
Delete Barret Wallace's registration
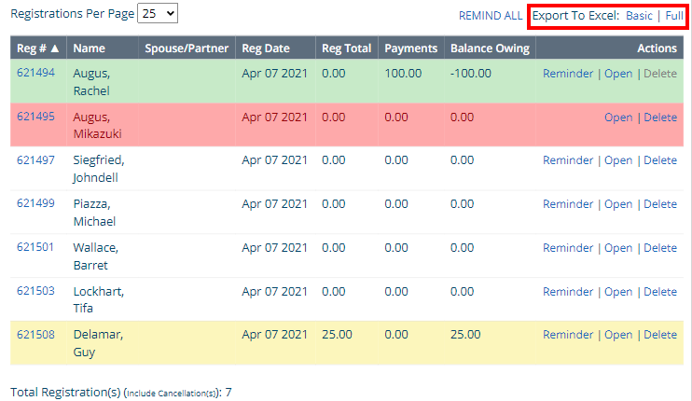point(660,248)
